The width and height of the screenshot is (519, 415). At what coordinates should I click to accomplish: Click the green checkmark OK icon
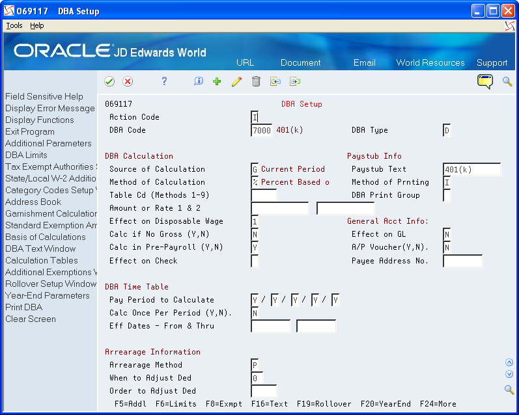pyautogui.click(x=109, y=81)
